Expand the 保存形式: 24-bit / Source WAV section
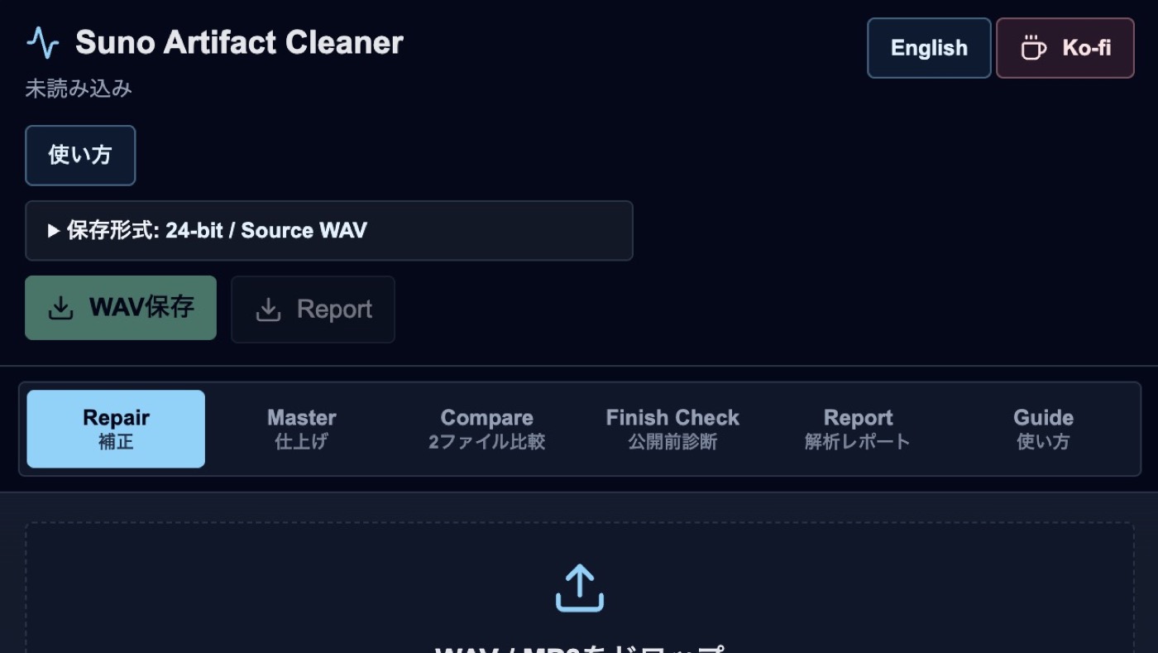The image size is (1158, 653). click(x=329, y=231)
